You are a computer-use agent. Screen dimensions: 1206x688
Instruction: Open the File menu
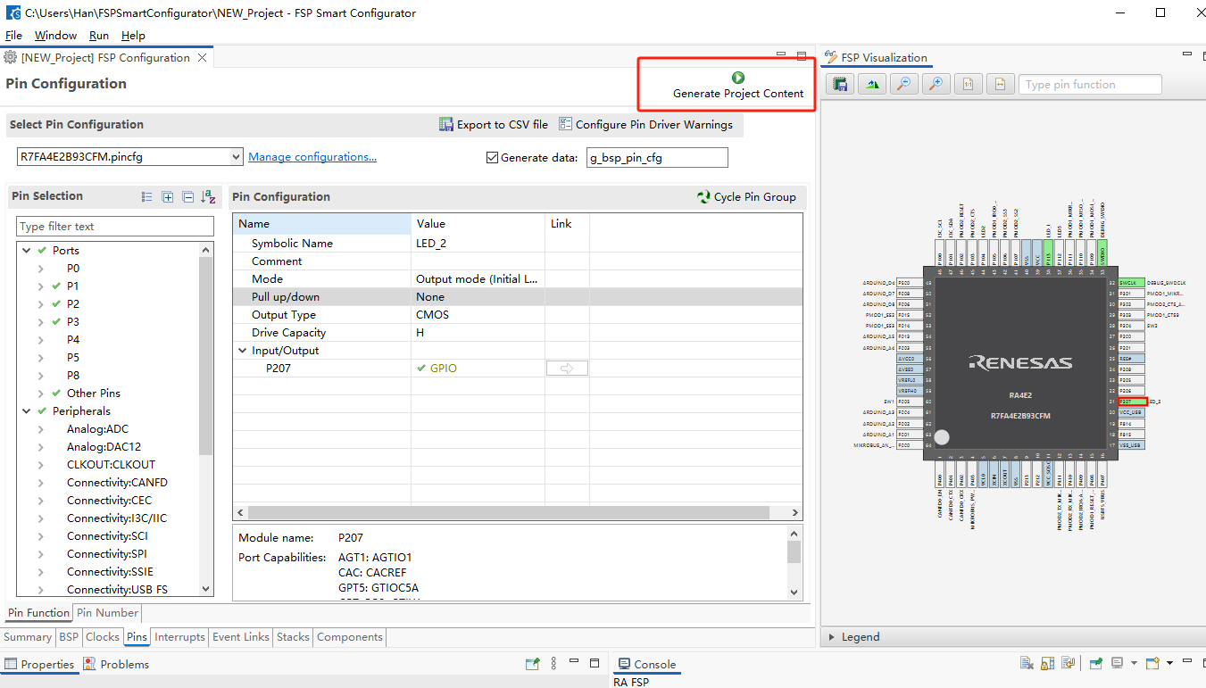(13, 36)
